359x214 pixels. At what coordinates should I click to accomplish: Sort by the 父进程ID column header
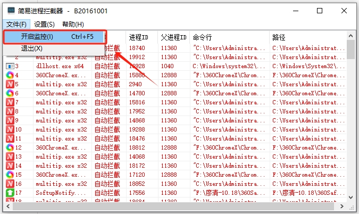tap(174, 37)
